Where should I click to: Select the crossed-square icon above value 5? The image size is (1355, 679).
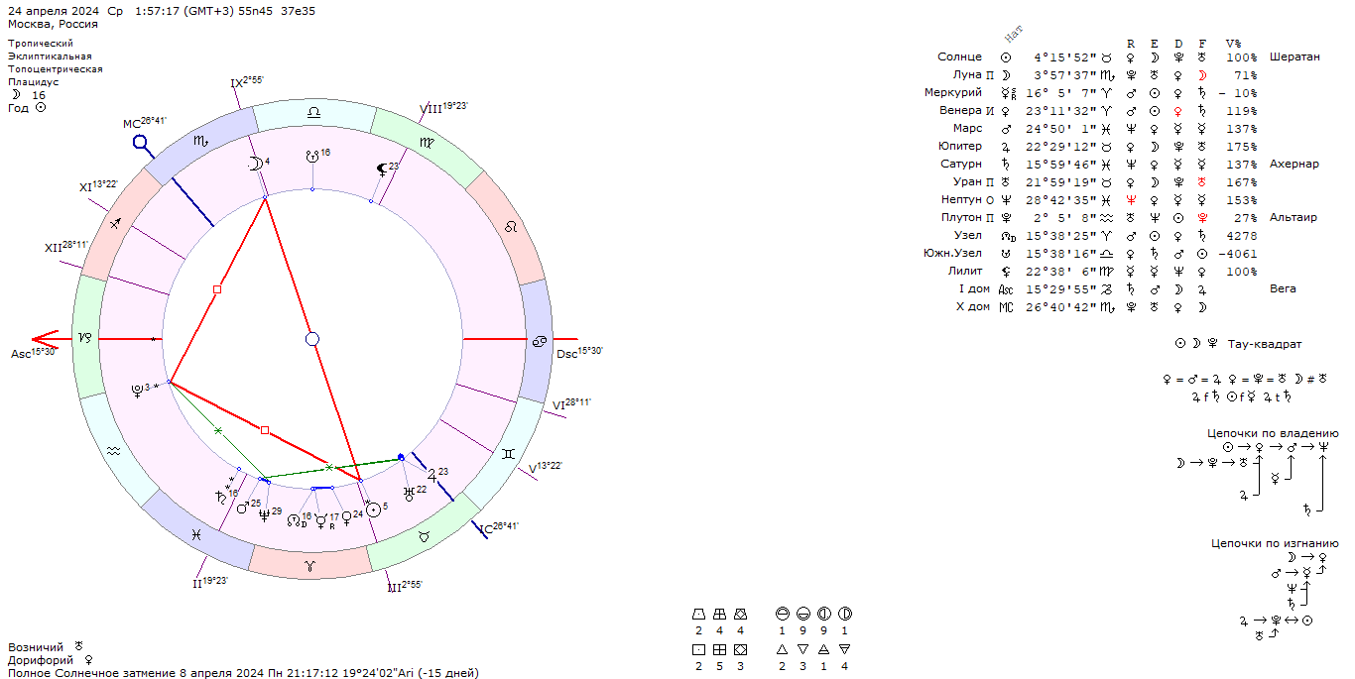[719, 649]
